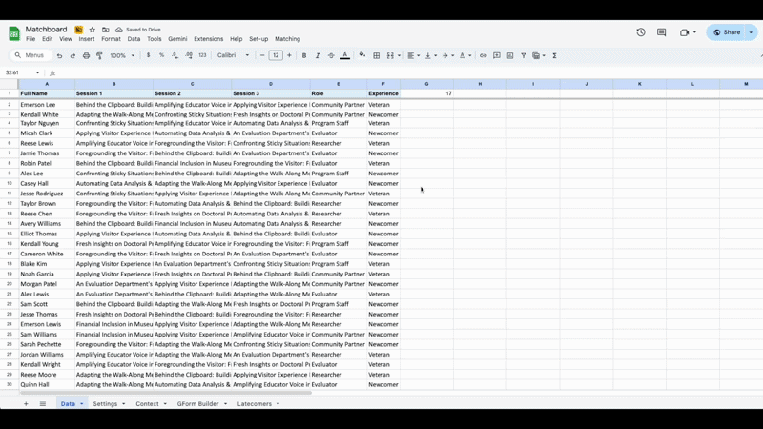Screen dimensions: 763x429
Task: Click the horizontal scrollbar
Action: pos(165,392)
